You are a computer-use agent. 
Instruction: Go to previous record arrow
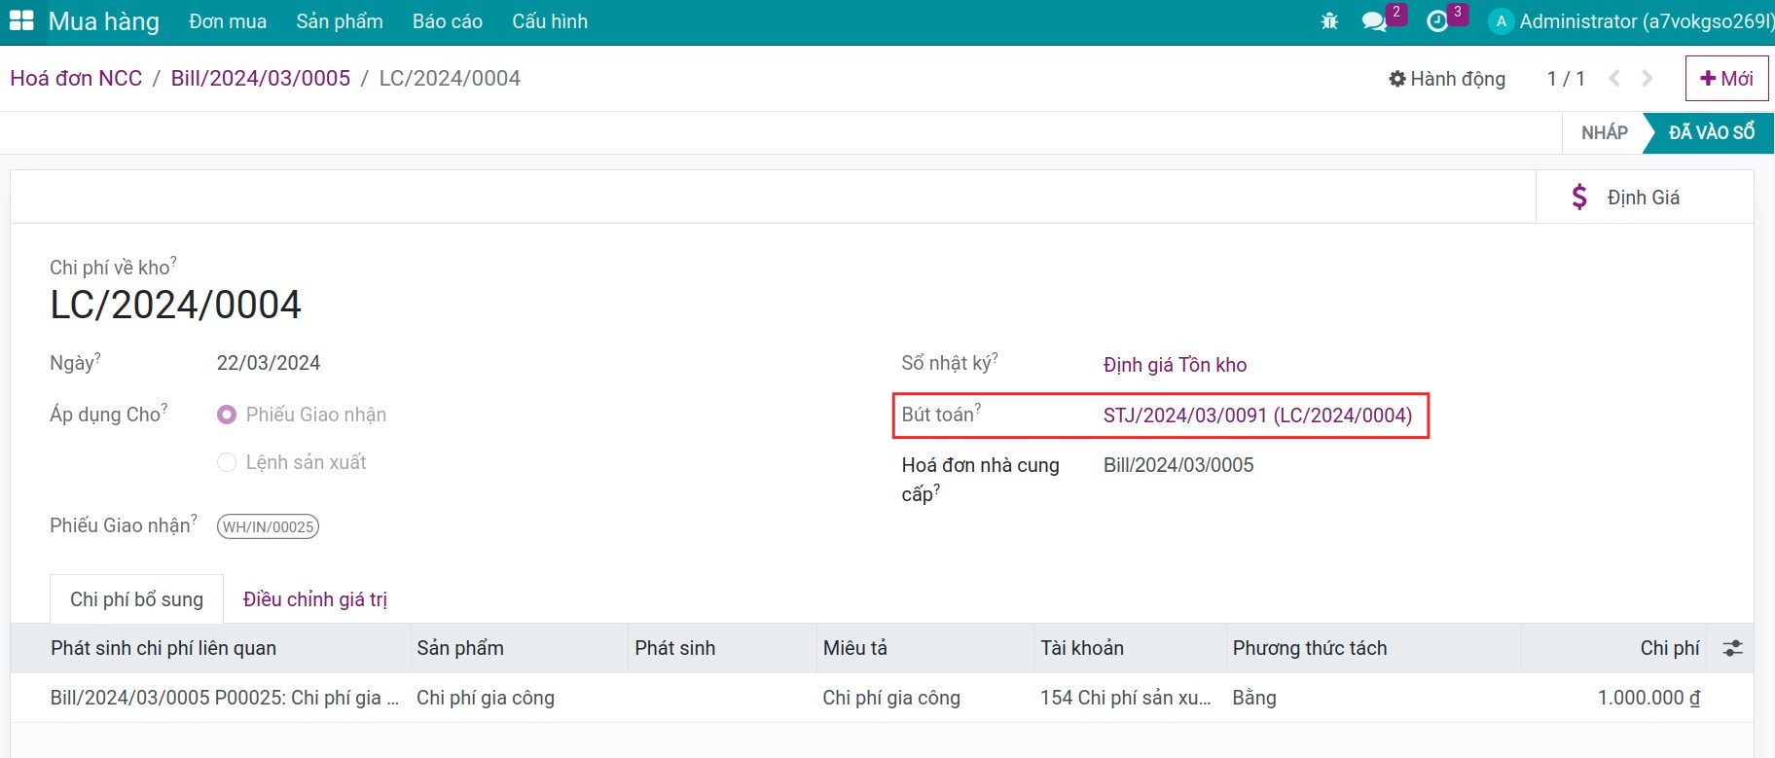pos(1614,78)
